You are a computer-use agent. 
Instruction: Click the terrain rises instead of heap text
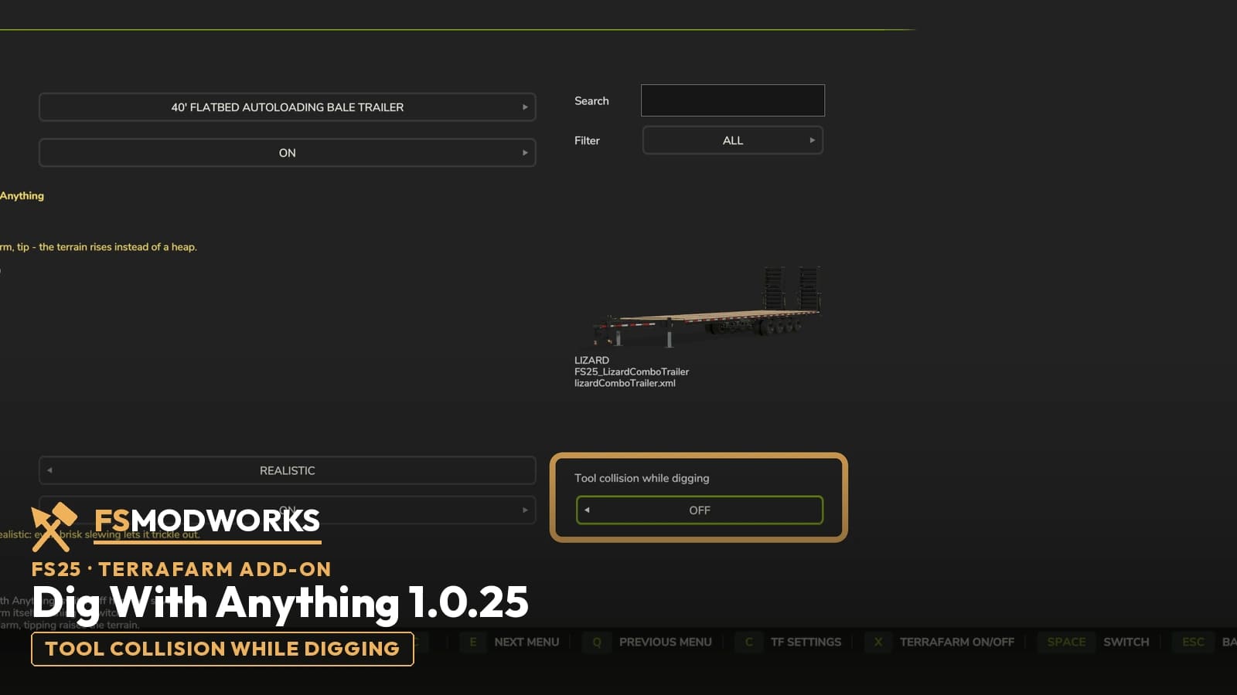pos(98,247)
